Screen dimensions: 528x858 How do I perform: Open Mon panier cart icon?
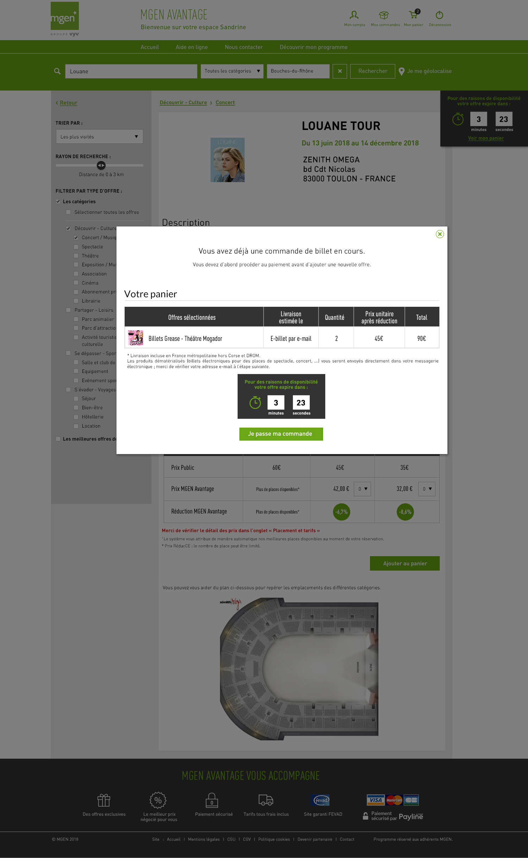tap(414, 15)
